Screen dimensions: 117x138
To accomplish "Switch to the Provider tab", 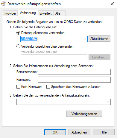I will (x=10, y=13).
